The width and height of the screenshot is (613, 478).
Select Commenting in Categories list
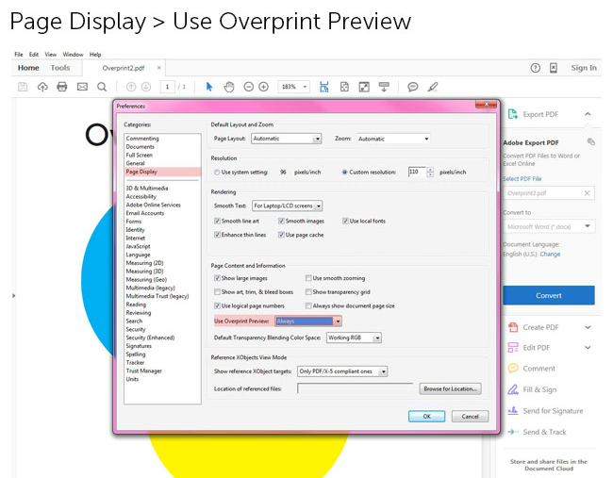click(x=142, y=139)
